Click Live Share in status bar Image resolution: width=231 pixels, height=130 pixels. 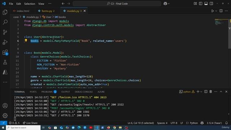(30, 123)
